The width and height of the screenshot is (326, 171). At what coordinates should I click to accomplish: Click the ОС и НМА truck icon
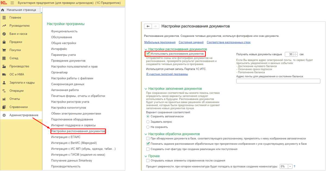(x=4, y=75)
